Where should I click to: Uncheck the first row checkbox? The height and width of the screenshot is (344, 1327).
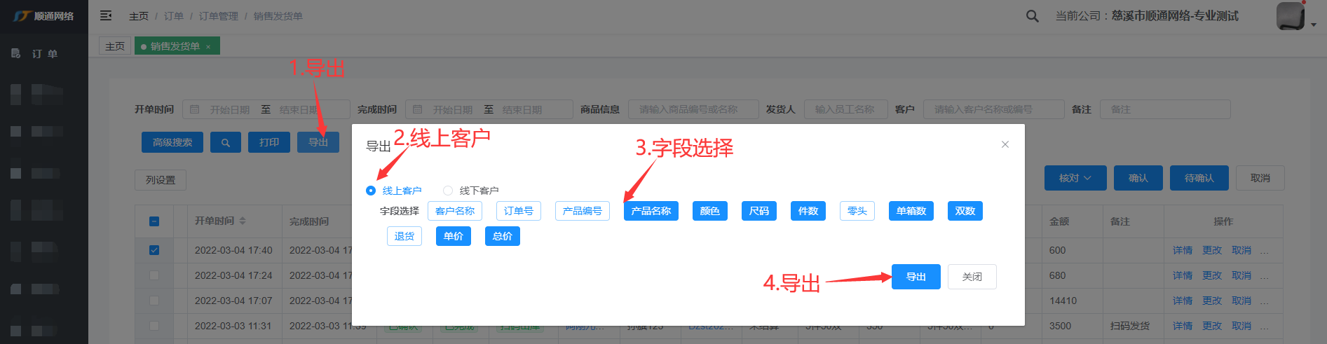[154, 250]
